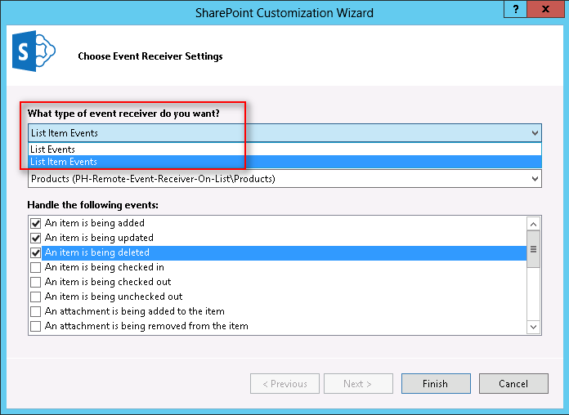The height and width of the screenshot is (415, 569).
Task: Collapse the event receiver type dropdown arrow
Action: [535, 133]
